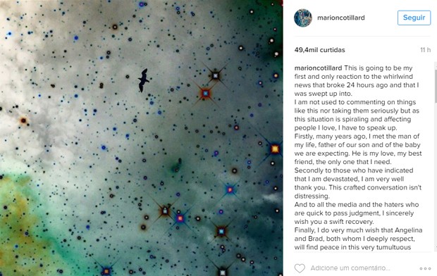This screenshot has width=437, height=276.
Task: Click bold marioncotillard name starting the caption
Action: click(x=318, y=68)
